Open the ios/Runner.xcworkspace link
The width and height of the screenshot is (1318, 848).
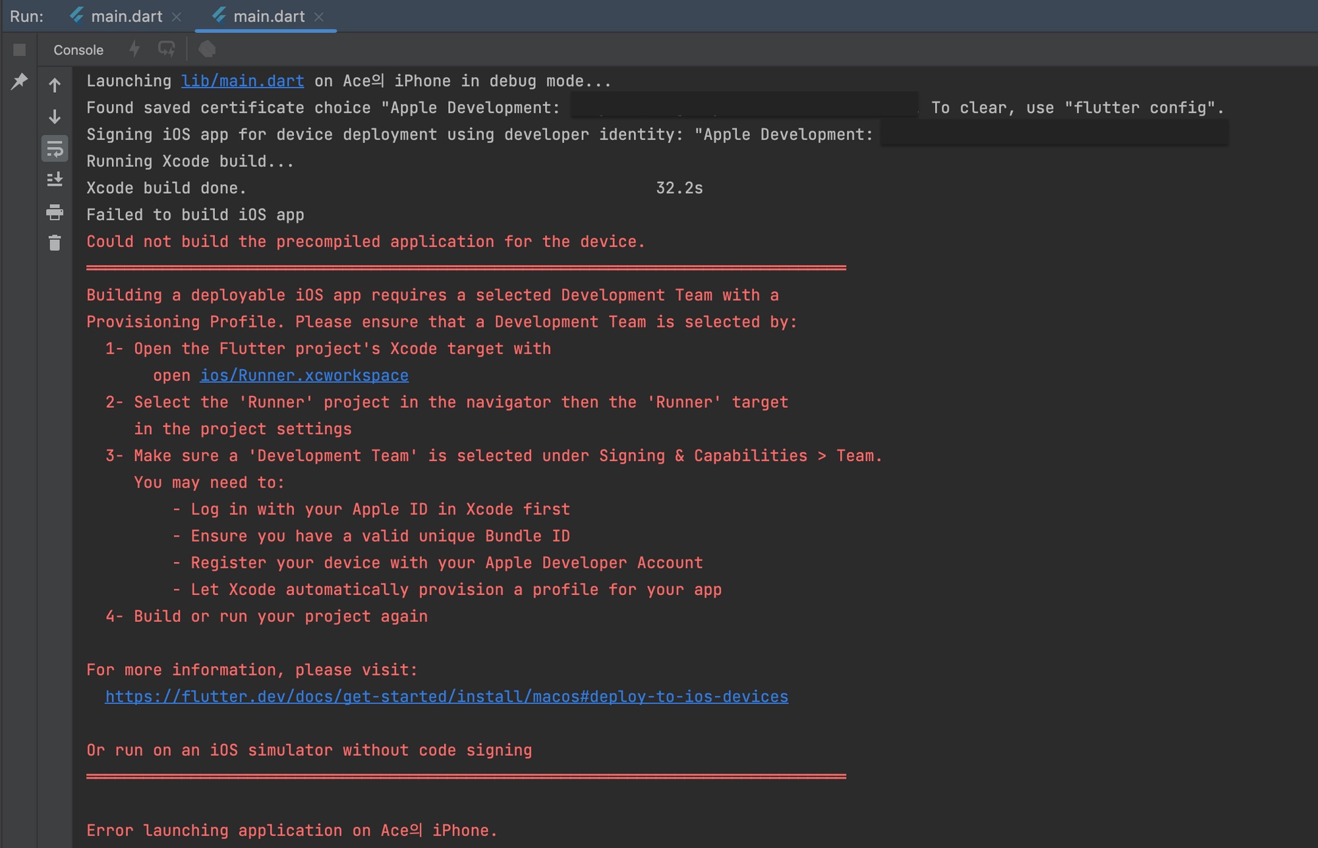coord(304,376)
